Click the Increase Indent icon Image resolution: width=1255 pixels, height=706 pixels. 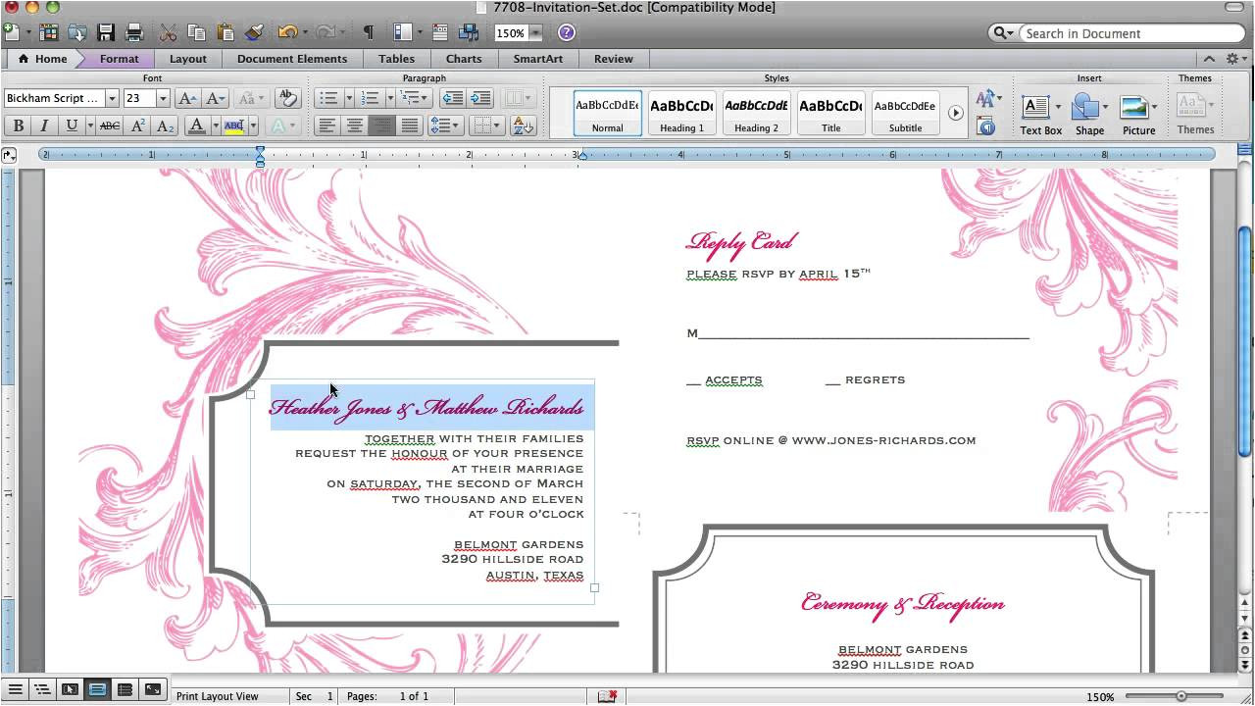480,98
